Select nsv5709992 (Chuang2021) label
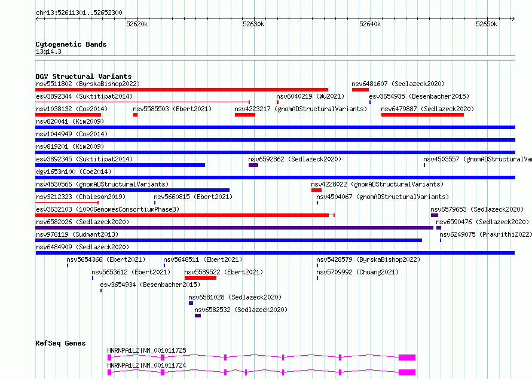 click(357, 272)
